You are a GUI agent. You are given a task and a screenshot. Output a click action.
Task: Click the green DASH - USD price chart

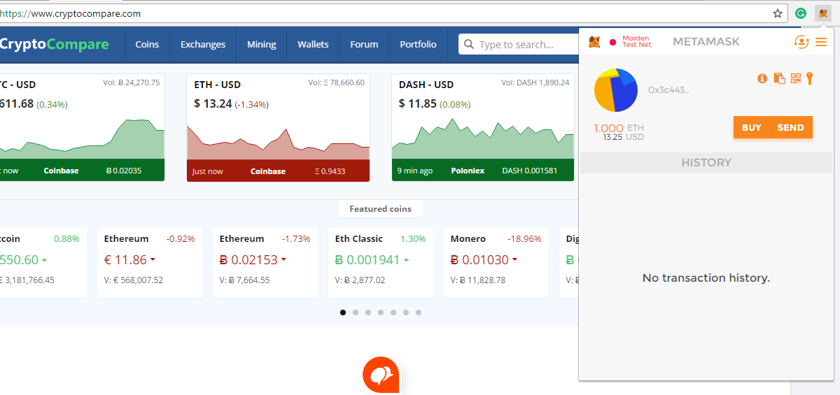(483, 138)
